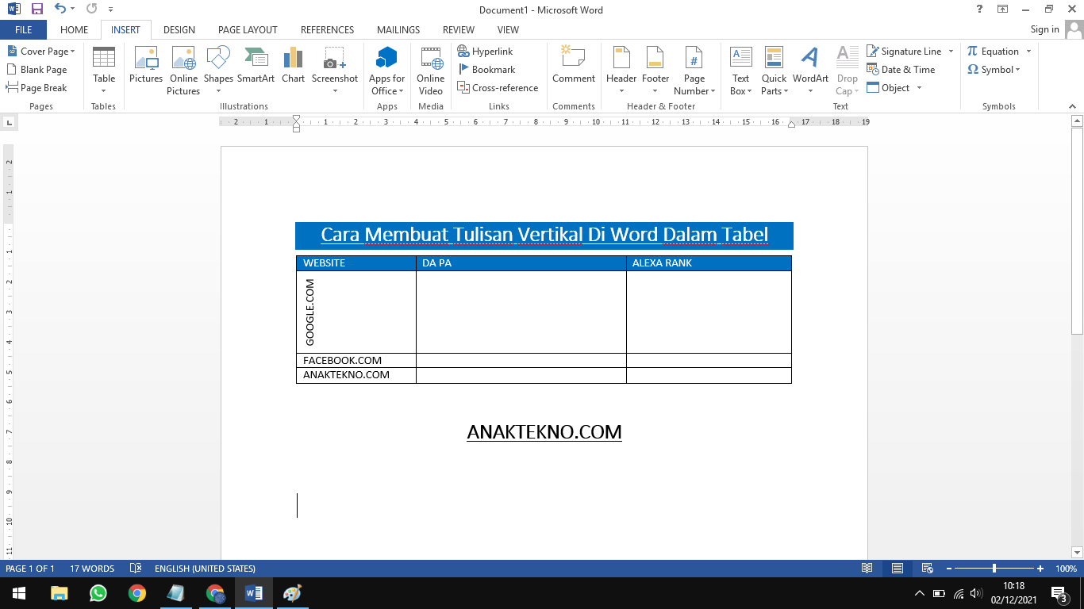This screenshot has width=1084, height=609.
Task: Click the vertical scrollbar down arrow
Action: (1077, 552)
